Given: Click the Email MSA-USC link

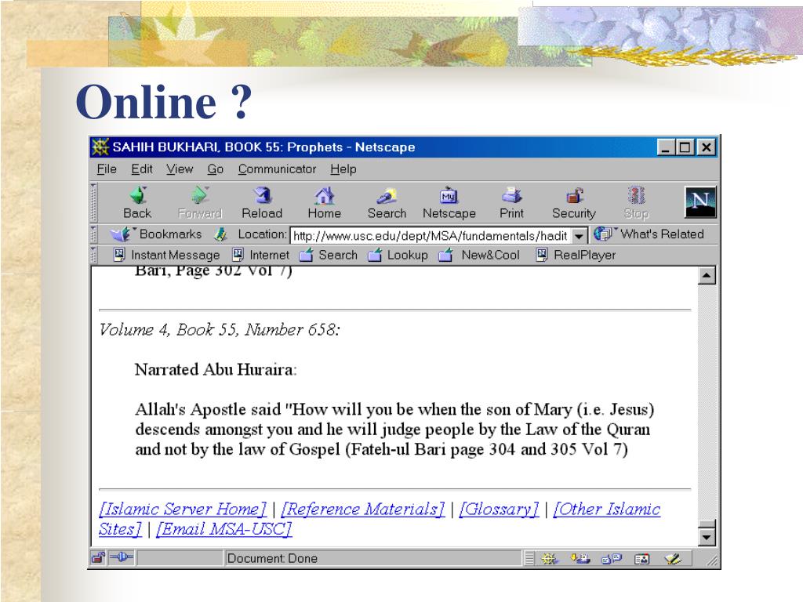Looking at the screenshot, I should pos(223,529).
